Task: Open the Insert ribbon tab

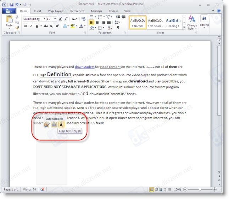Action: tap(37, 11)
